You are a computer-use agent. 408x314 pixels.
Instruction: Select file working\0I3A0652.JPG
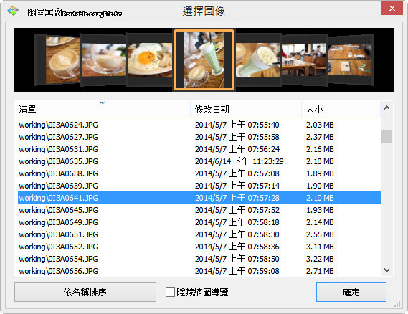(x=199, y=247)
